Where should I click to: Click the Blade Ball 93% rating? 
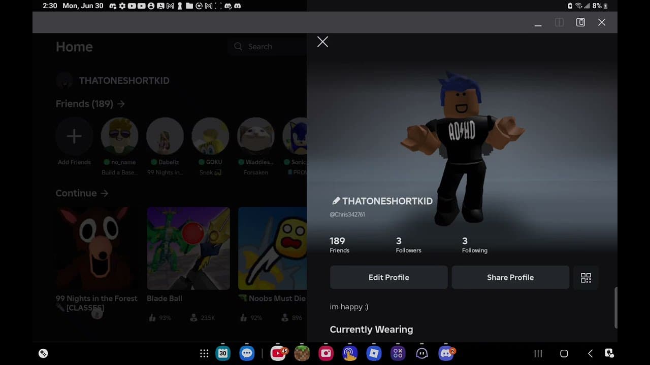(160, 318)
